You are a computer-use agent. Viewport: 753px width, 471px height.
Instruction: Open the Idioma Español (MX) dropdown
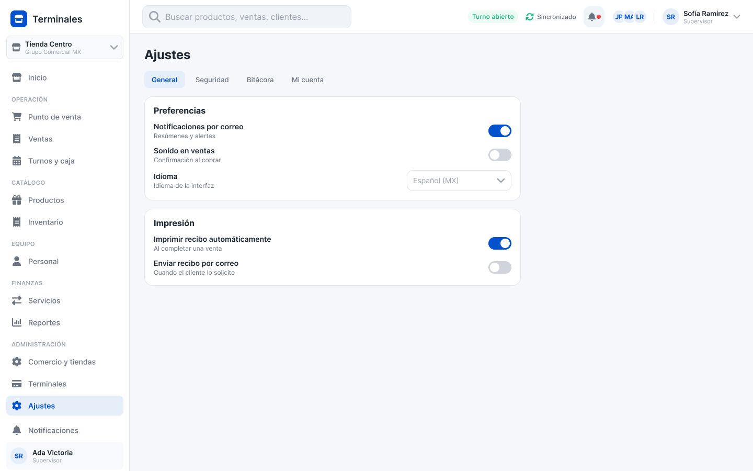point(459,181)
